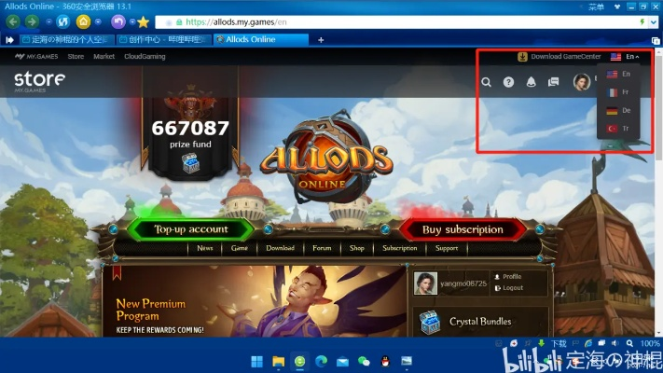Screen dimensions: 663x373
Task: Open the help question mark icon
Action: (x=508, y=82)
